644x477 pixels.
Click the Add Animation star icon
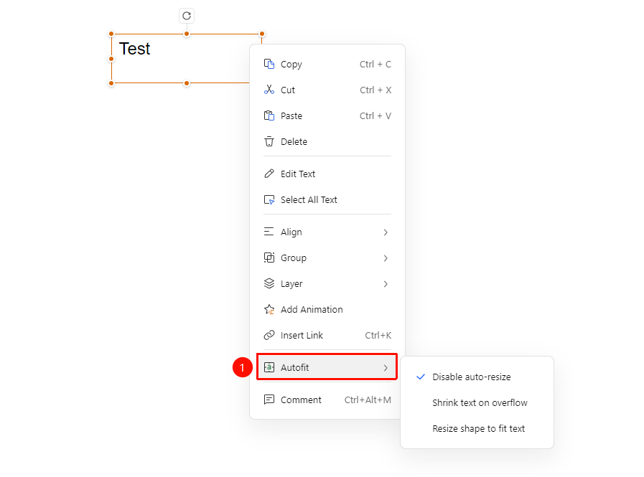tap(269, 310)
